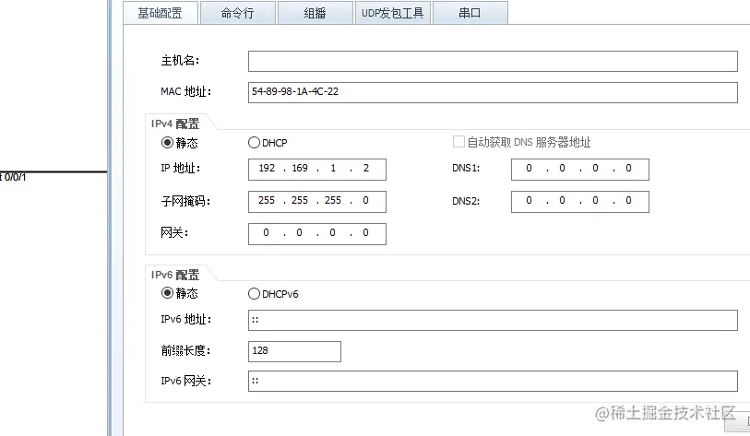Click the 主机名 text field
Image resolution: width=750 pixels, height=436 pixels.
coord(493,61)
